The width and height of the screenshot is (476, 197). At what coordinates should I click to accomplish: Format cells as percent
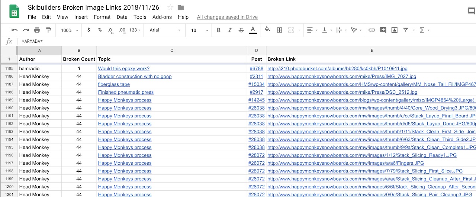[x=100, y=30]
